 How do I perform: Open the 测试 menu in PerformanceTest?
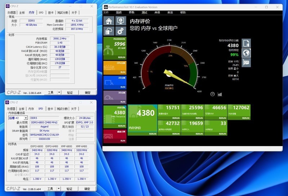(x=144, y=13)
